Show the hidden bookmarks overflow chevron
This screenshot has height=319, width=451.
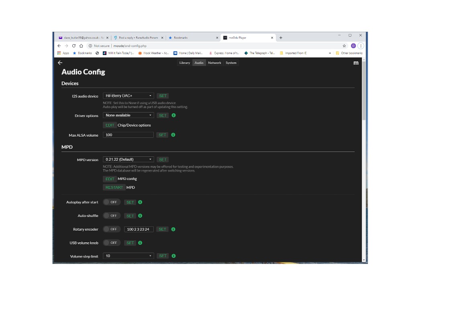(330, 53)
